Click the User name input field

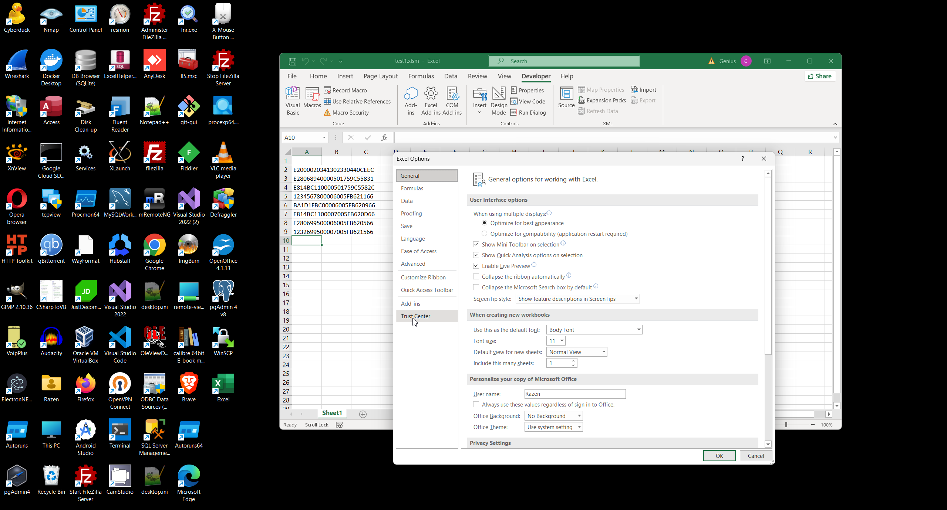(x=575, y=394)
